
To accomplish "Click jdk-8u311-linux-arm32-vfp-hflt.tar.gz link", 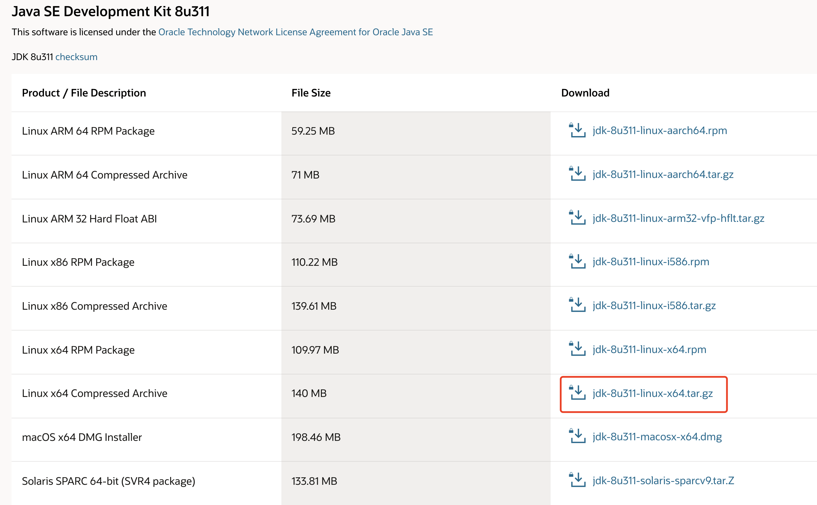I will [x=678, y=218].
